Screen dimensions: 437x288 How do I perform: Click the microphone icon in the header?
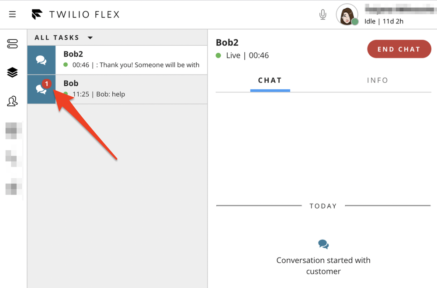[x=323, y=14]
